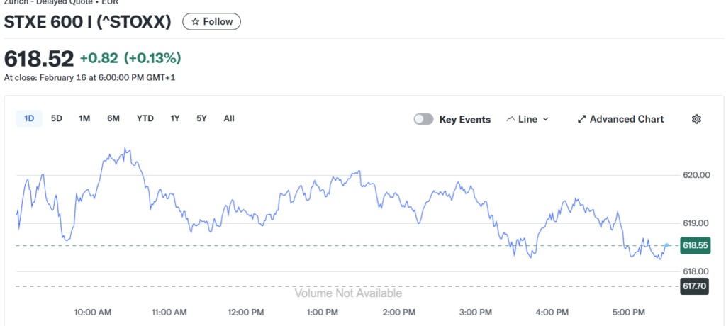The height and width of the screenshot is (326, 726).
Task: Toggle the Key Events switch
Action: [423, 119]
